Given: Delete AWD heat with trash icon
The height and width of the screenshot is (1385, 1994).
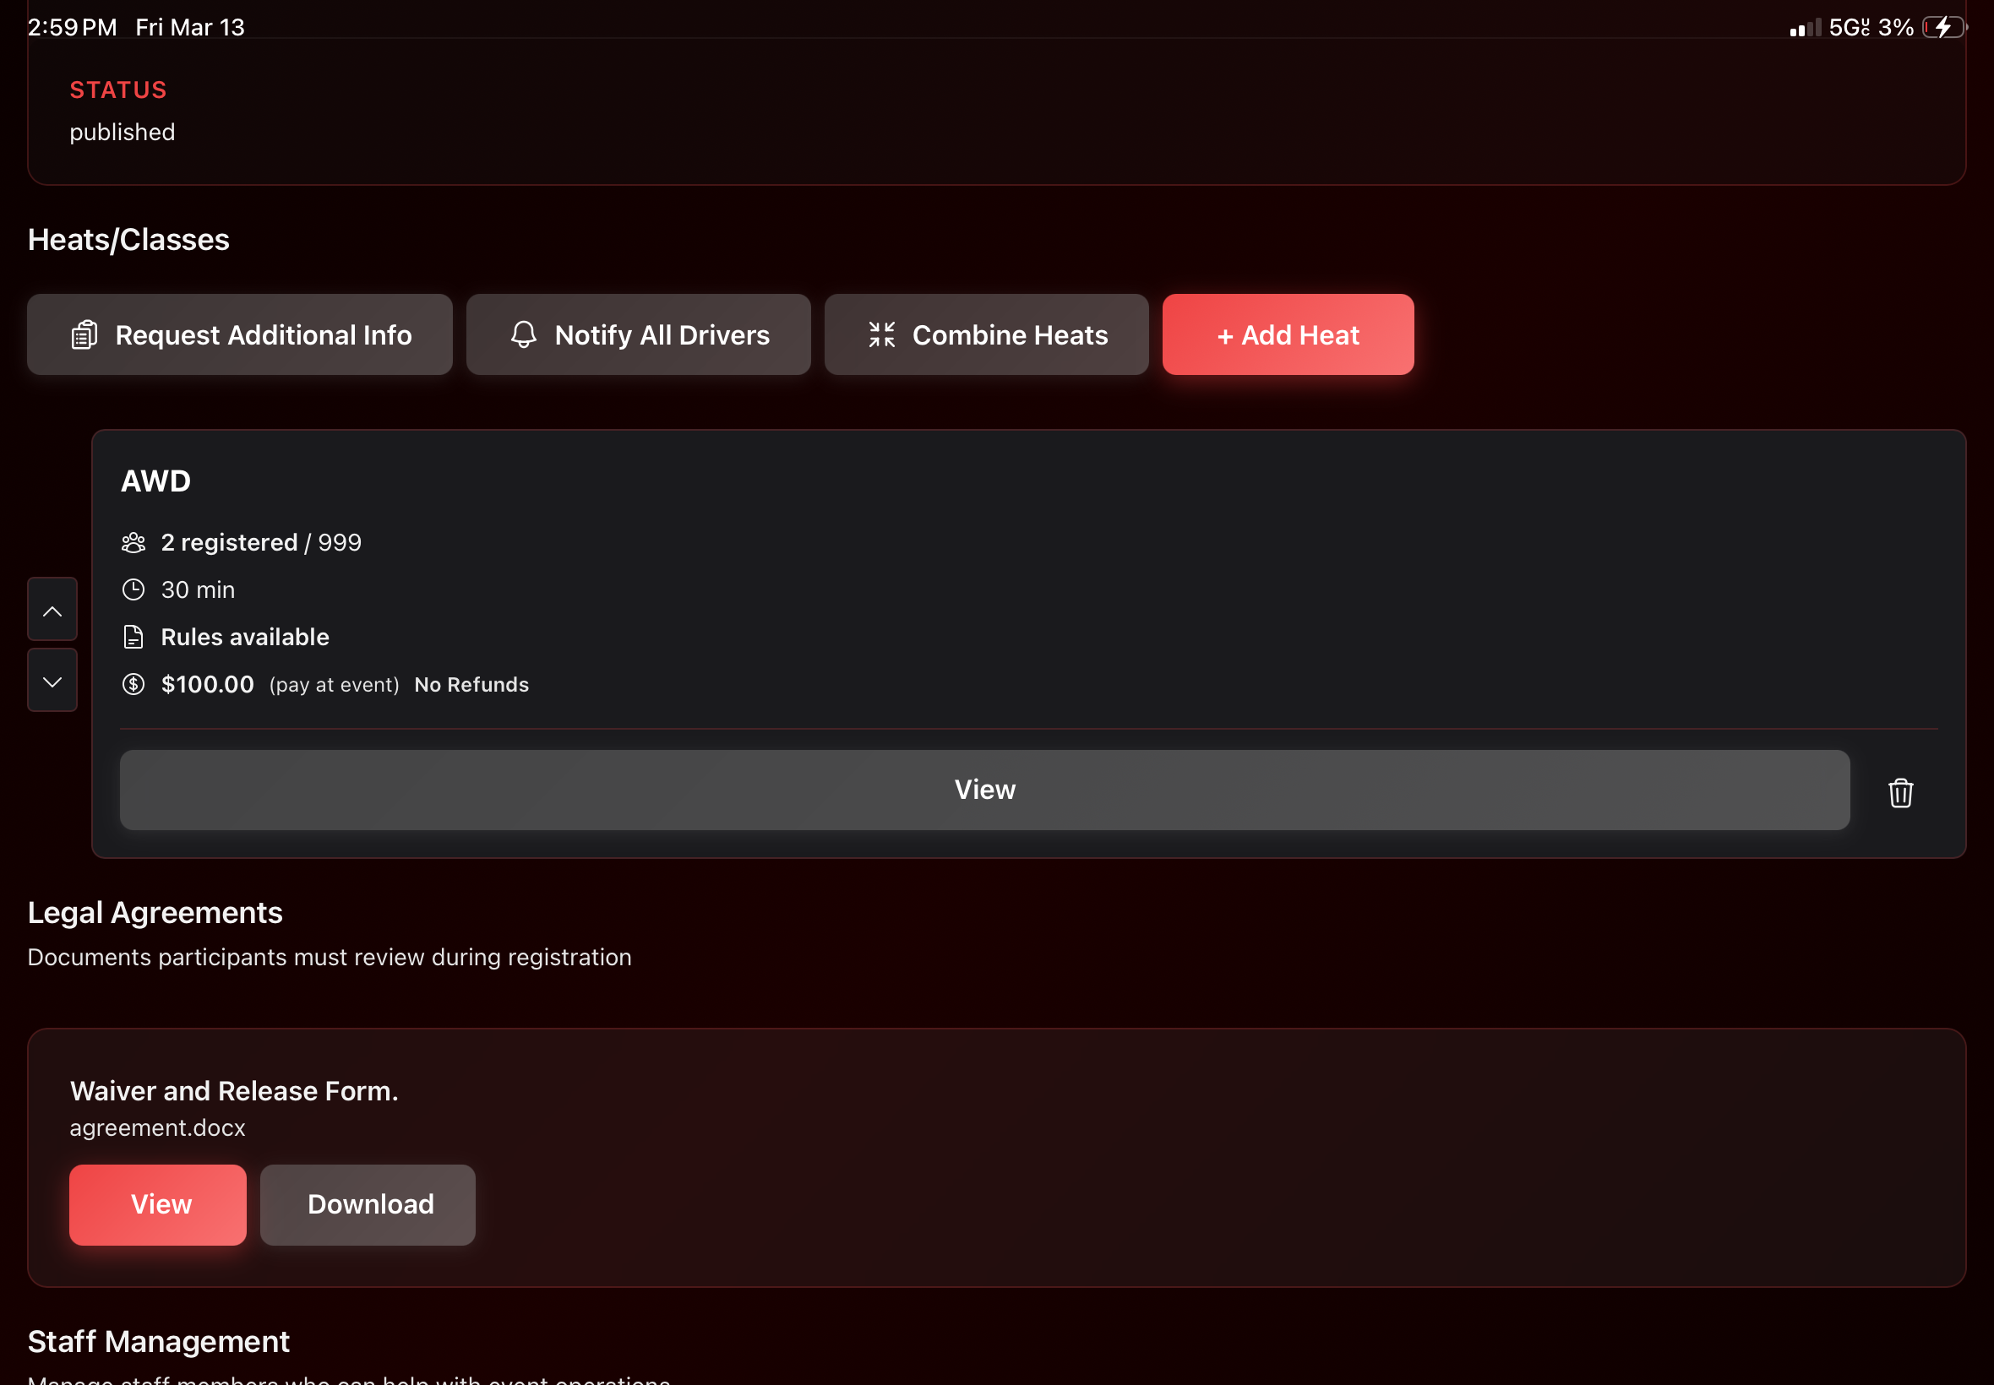Looking at the screenshot, I should pos(1900,792).
